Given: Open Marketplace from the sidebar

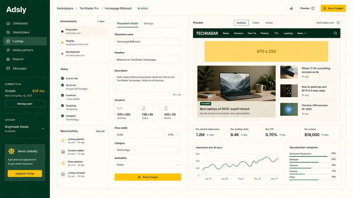Looking at the screenshot, I should point(25,32).
